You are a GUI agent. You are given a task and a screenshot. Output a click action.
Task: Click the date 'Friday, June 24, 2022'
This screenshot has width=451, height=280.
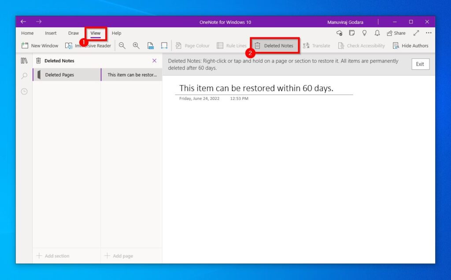[200, 98]
